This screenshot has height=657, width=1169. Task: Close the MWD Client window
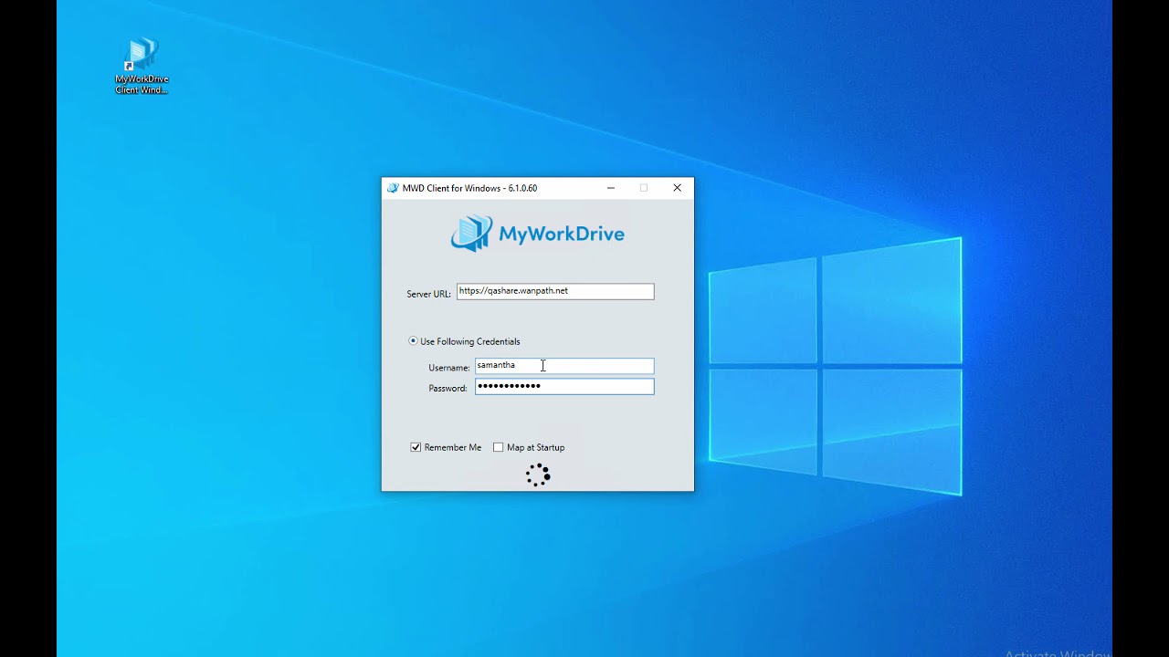[677, 188]
